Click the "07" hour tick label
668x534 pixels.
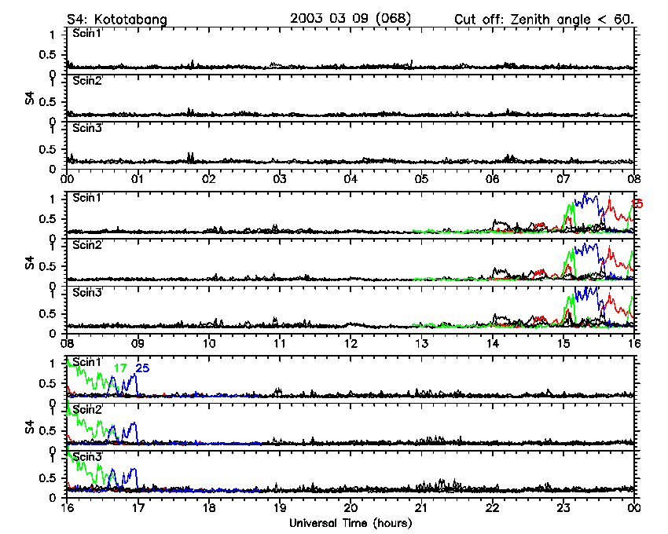(x=563, y=179)
